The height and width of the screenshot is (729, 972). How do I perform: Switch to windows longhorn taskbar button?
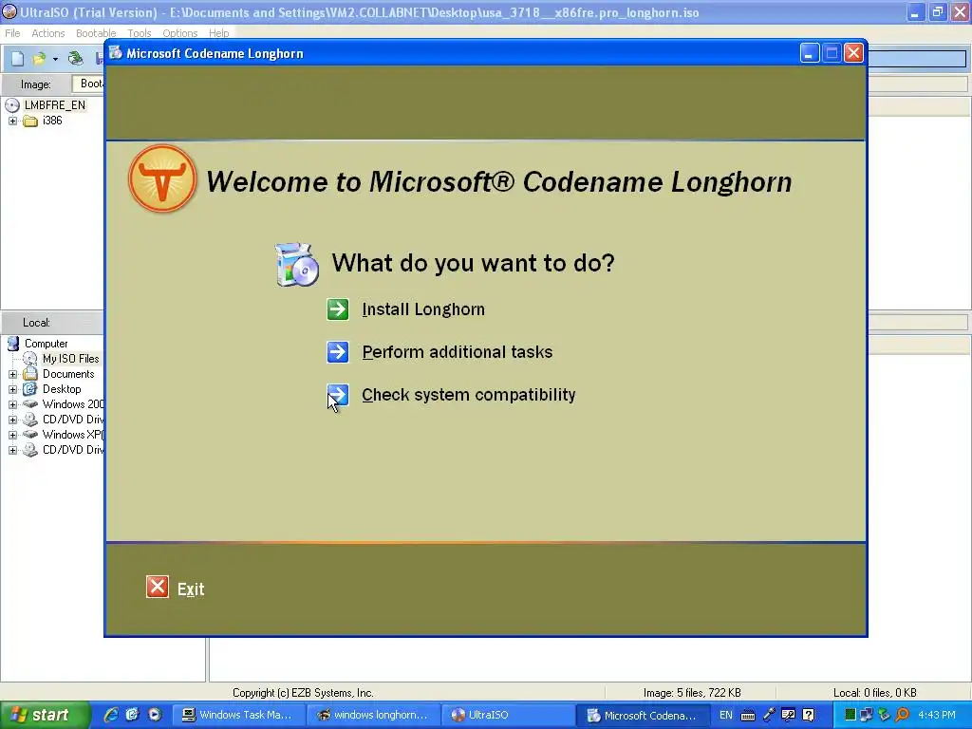tap(373, 715)
